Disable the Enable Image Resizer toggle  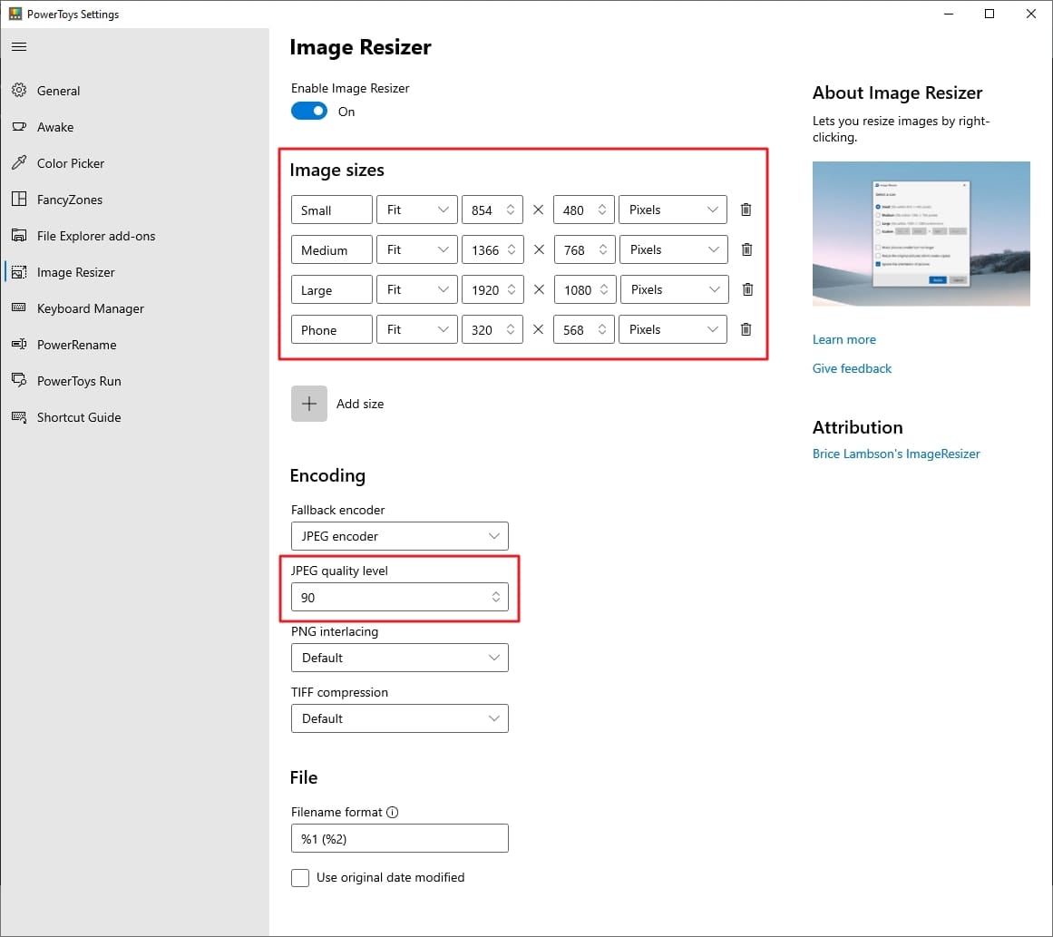309,112
